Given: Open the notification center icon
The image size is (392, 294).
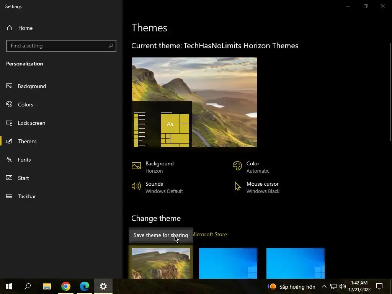Looking at the screenshot, I should pos(379,286).
